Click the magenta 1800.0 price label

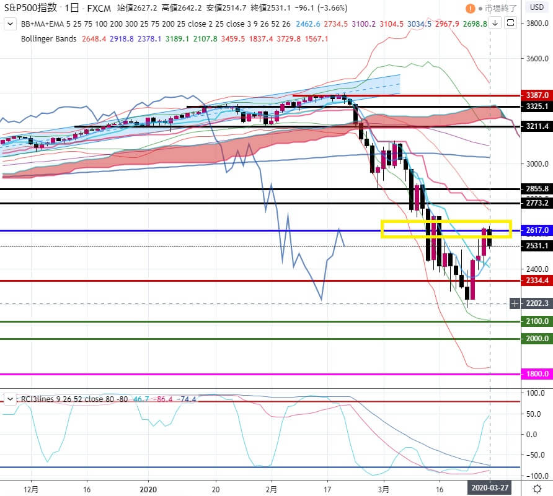tap(537, 374)
